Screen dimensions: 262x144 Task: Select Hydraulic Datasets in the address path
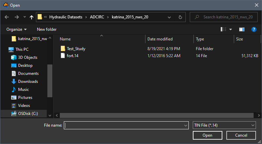point(65,17)
